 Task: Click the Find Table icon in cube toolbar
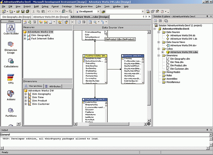[90, 22]
